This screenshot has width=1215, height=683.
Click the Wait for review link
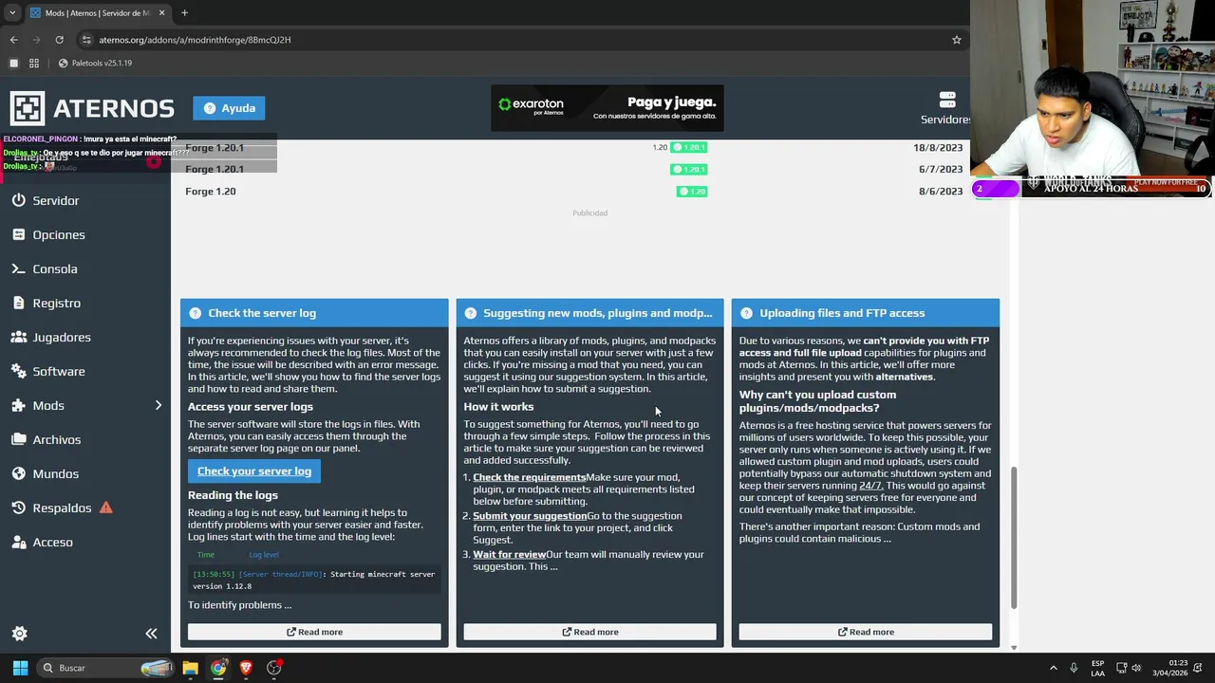510,554
